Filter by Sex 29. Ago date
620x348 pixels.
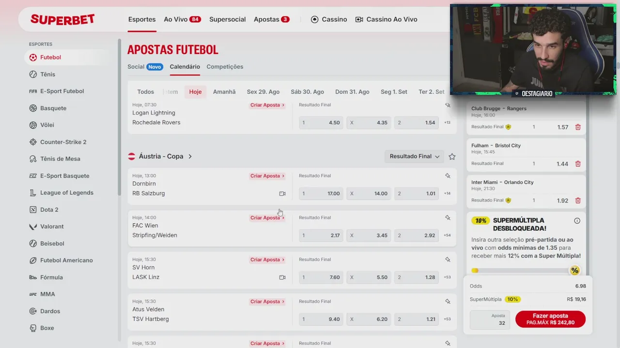(x=263, y=92)
